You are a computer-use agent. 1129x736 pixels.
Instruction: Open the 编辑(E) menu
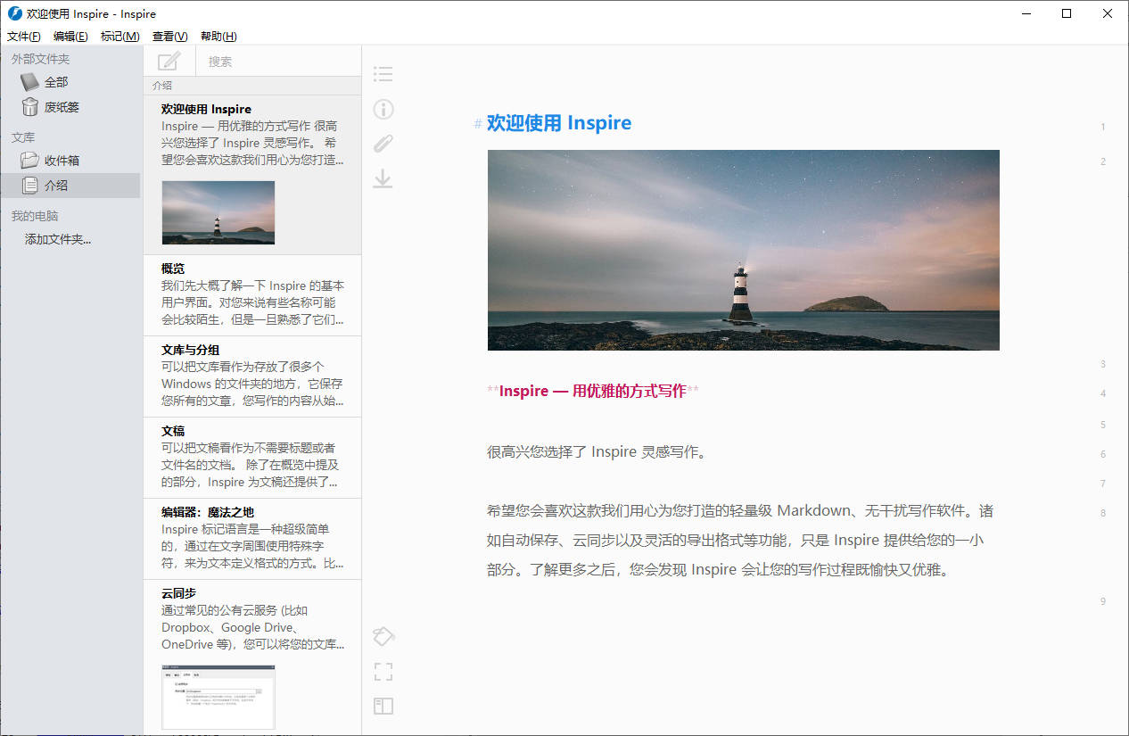(x=70, y=37)
